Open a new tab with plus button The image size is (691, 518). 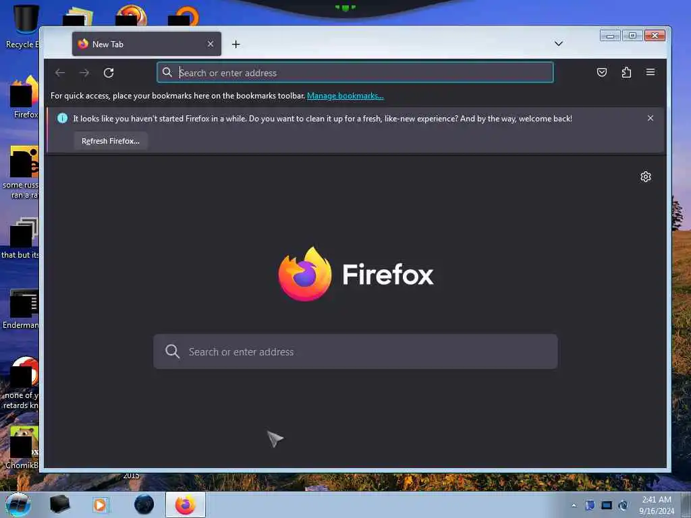coord(236,44)
